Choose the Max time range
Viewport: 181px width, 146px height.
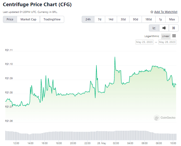tap(172, 19)
